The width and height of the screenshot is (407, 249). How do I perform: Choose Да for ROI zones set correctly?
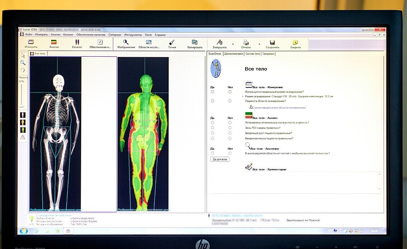212,128
